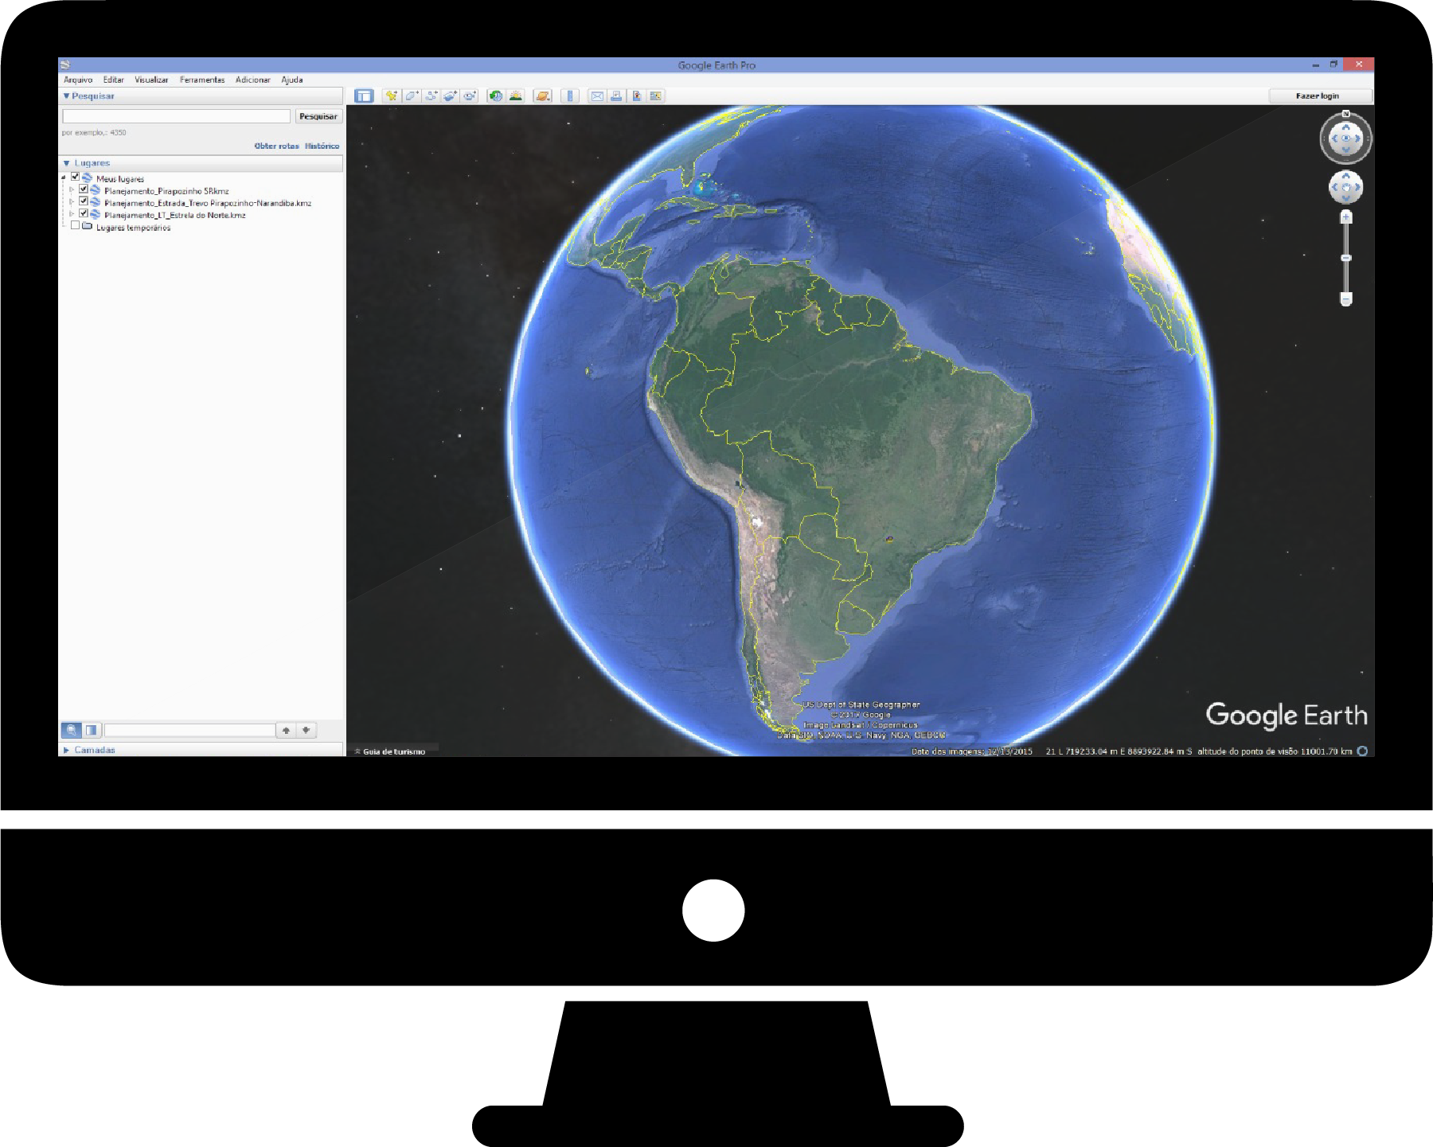Click the status bar streaming circle indicator
The width and height of the screenshot is (1433, 1147).
(1362, 751)
